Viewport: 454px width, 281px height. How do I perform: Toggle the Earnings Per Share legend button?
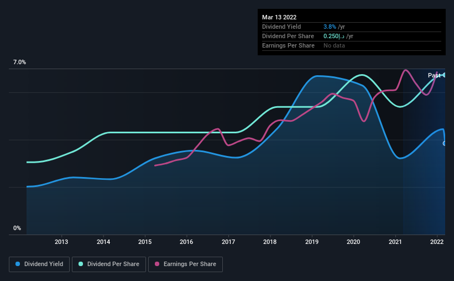pyautogui.click(x=185, y=264)
